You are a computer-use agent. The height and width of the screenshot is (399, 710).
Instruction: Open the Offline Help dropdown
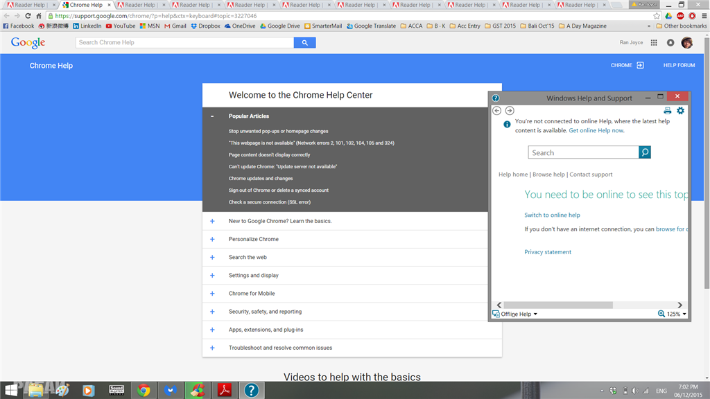515,314
